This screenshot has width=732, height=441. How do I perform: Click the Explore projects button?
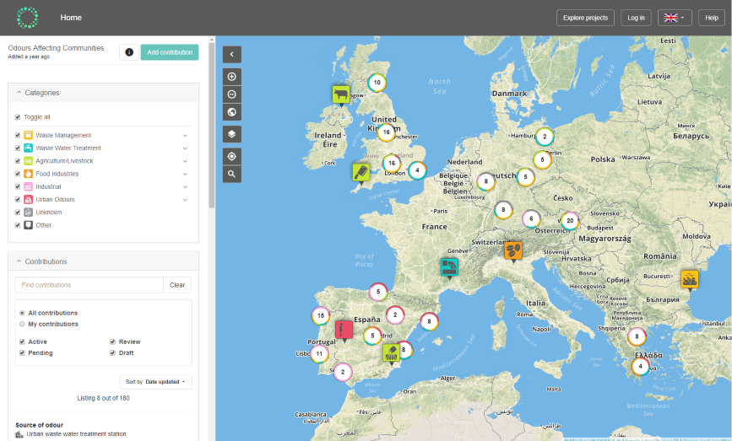pyautogui.click(x=585, y=18)
